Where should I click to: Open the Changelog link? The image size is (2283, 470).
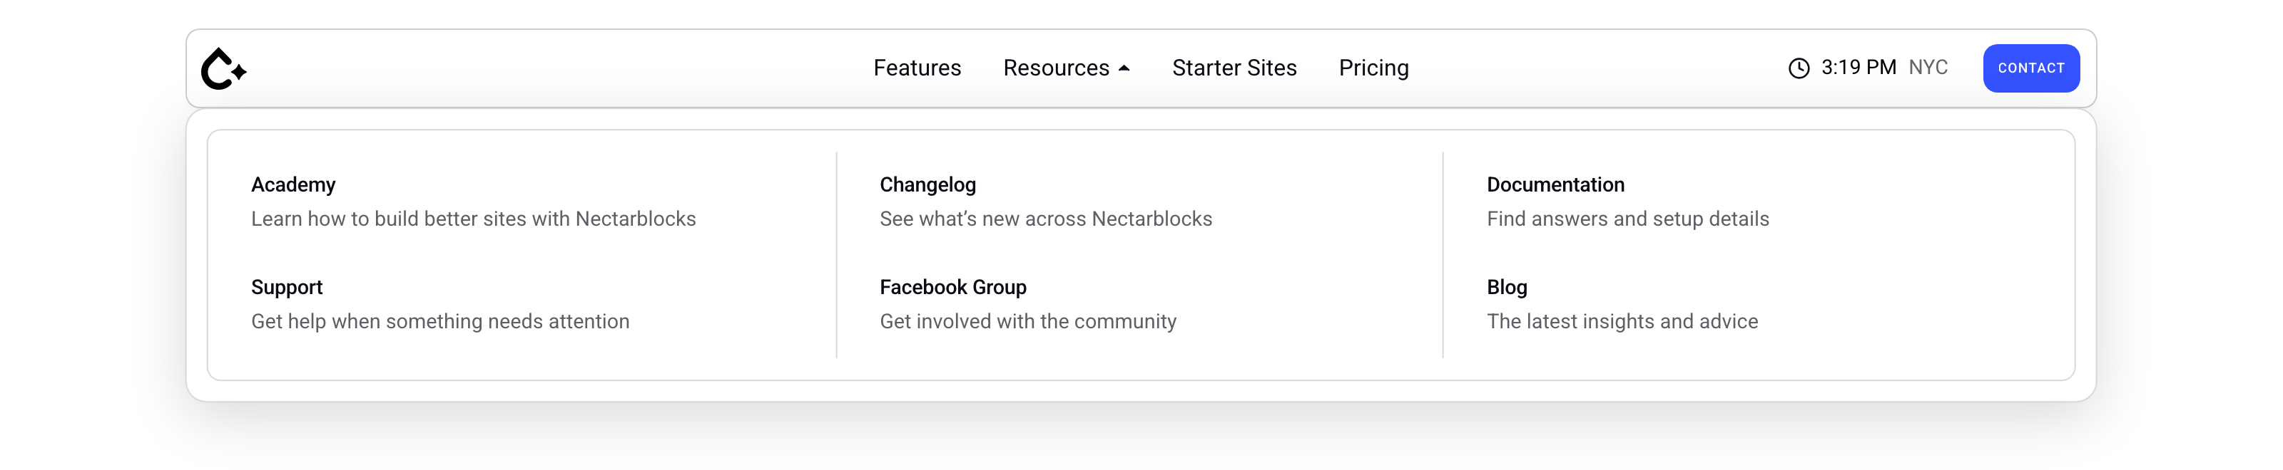[x=927, y=185]
